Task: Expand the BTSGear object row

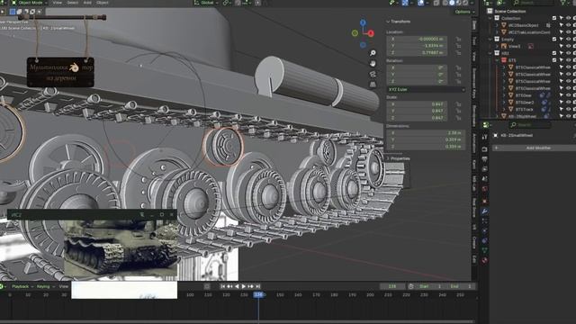Action: 504,95
